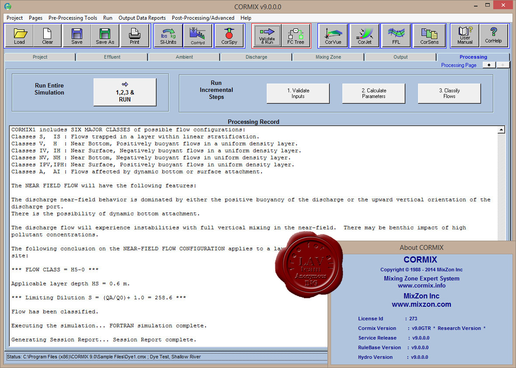Image resolution: width=516 pixels, height=368 pixels.
Task: Open the User Manual
Action: (465, 35)
